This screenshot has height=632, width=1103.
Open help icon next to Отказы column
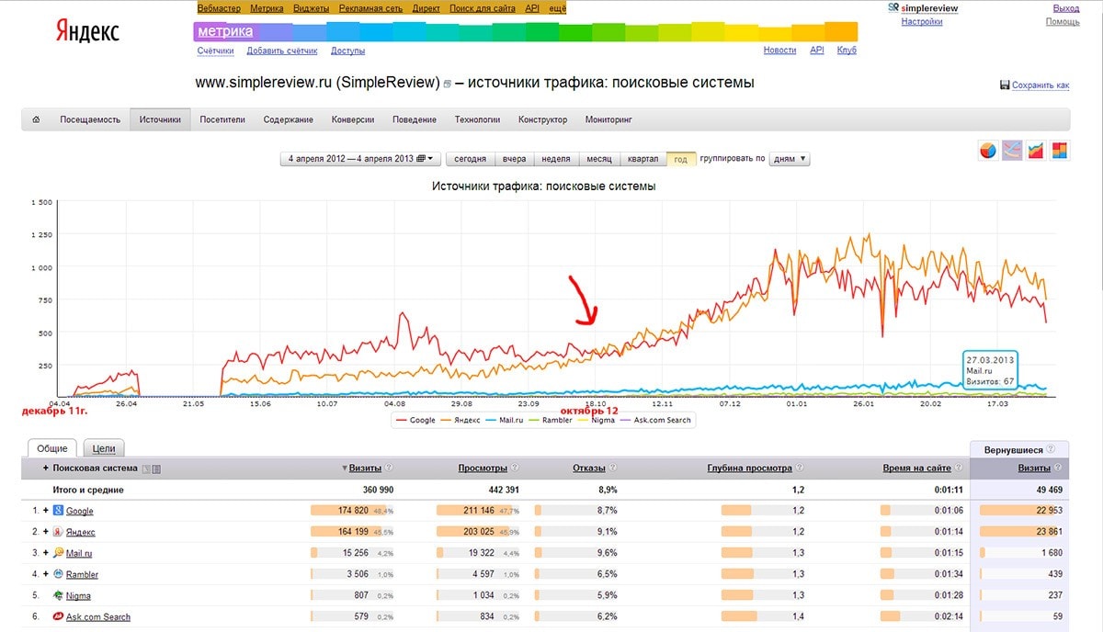pyautogui.click(x=614, y=468)
